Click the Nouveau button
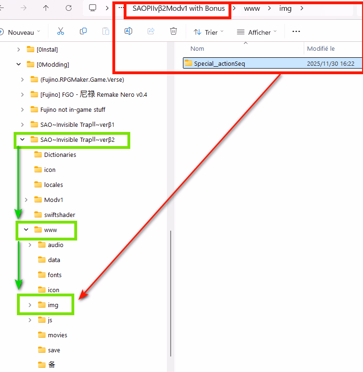Image resolution: width=363 pixels, height=372 pixels. tap(20, 32)
